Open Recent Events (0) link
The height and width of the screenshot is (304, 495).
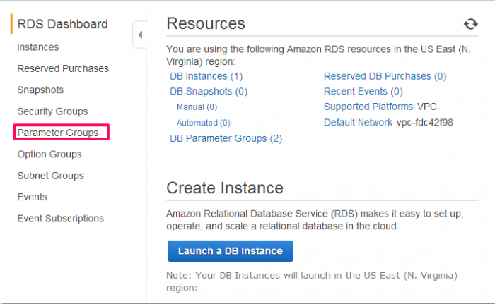[x=363, y=92]
